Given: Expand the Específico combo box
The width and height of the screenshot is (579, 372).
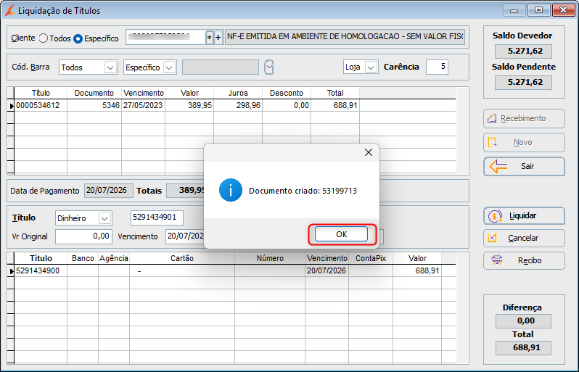Looking at the screenshot, I should pos(150,67).
